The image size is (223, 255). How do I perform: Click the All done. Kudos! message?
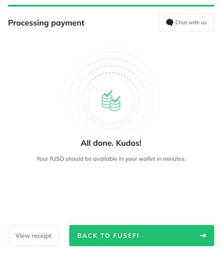(x=111, y=143)
